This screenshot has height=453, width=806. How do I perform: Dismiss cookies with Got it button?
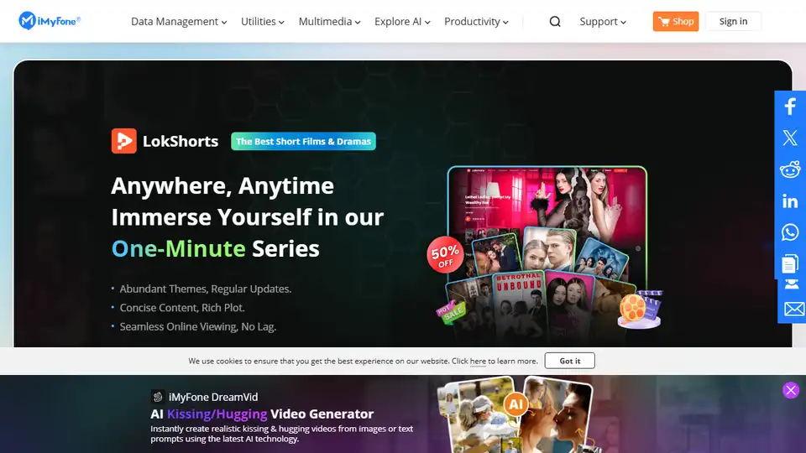(569, 361)
